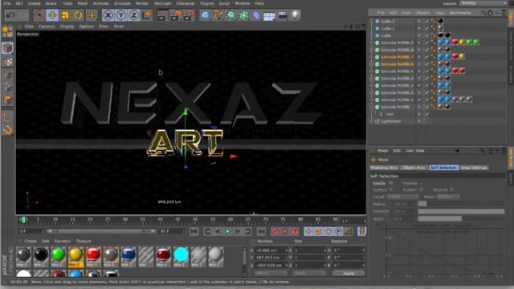This screenshot has height=289, width=514.
Task: Click the Floor environment icon
Action: tap(270, 15)
